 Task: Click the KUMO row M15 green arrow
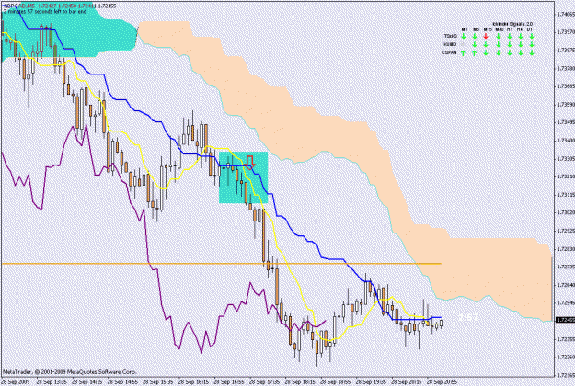pos(486,44)
